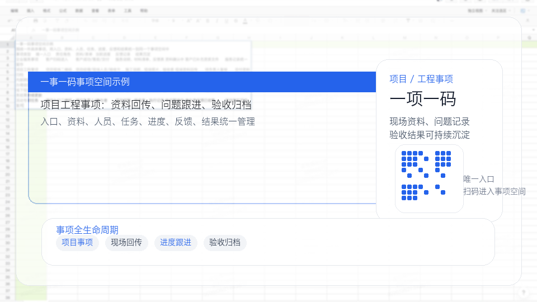Click the 项目事项 lifecycle chip
The image size is (537, 302).
[x=77, y=243]
